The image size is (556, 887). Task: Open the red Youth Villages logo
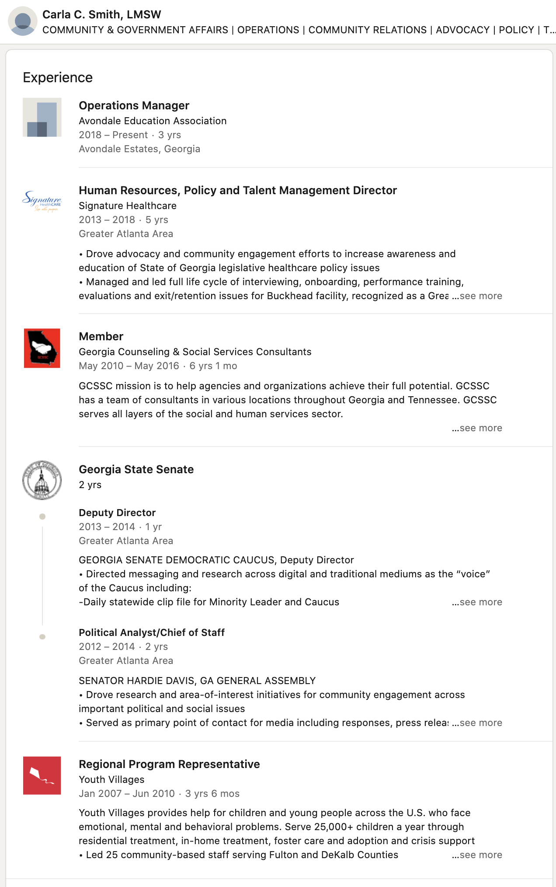[42, 775]
